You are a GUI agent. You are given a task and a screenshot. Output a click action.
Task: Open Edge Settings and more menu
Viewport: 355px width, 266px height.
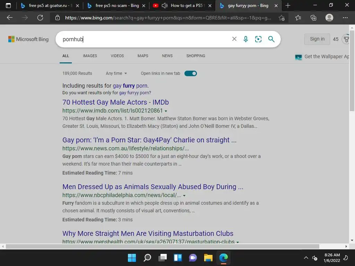345,18
